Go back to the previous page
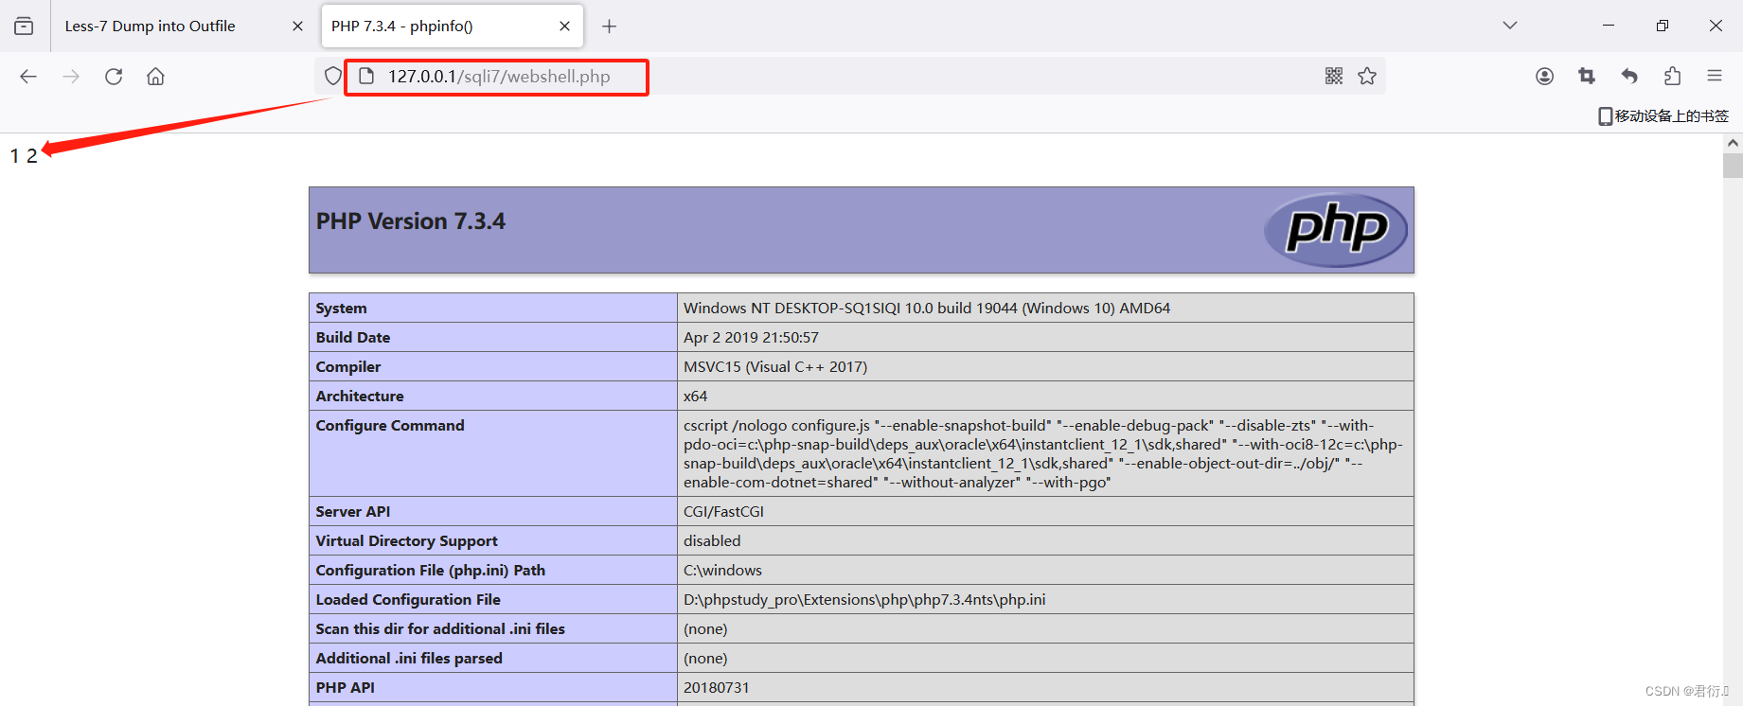1743x706 pixels. [x=28, y=77]
